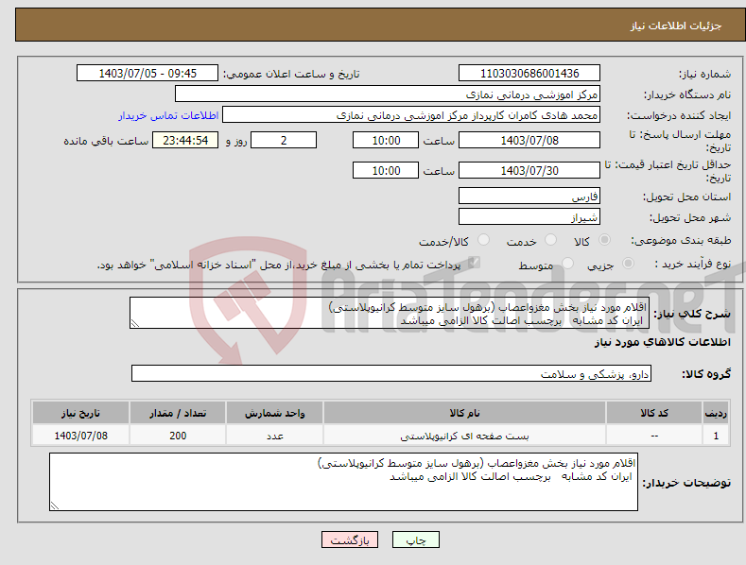Click the بازگشت back button
Viewport: 746px width, 565px height.
(x=350, y=539)
